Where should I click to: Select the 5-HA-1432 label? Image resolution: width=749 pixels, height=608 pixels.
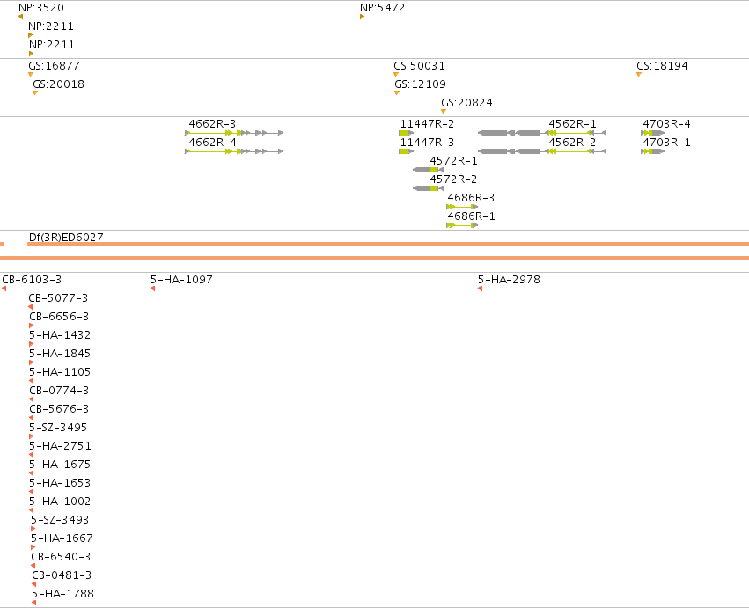pyautogui.click(x=60, y=335)
